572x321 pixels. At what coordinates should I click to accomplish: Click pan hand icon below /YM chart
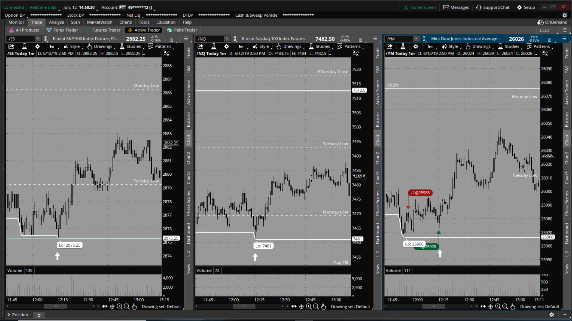tap(513, 306)
